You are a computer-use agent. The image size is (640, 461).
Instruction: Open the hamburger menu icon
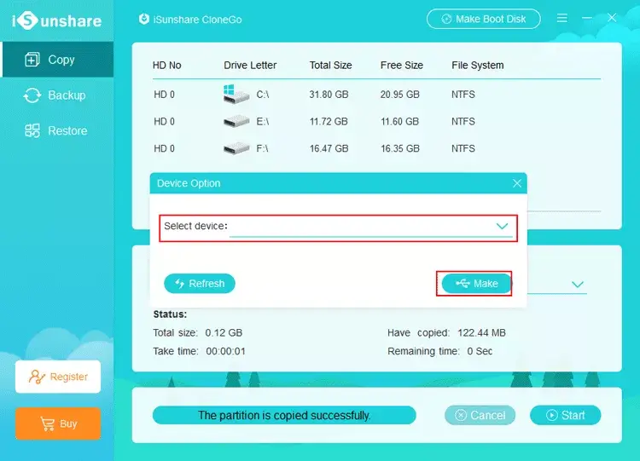point(562,18)
